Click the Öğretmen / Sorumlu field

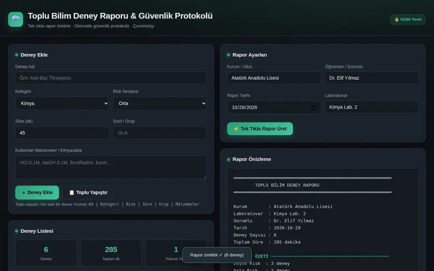(372, 78)
